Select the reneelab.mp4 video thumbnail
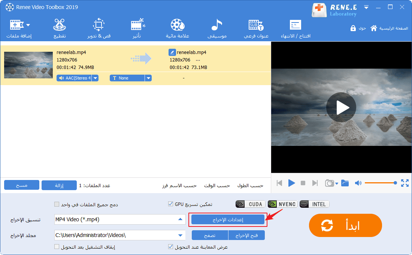The width and height of the screenshot is (412, 255). coord(28,65)
